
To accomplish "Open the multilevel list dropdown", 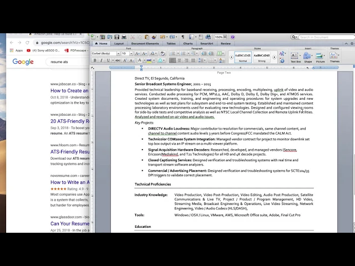I will [x=194, y=53].
